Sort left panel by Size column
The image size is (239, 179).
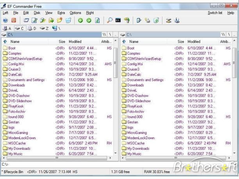57,42
